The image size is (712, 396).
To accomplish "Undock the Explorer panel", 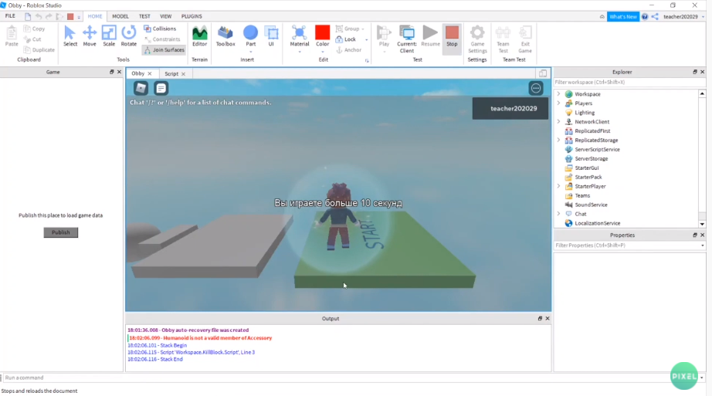I will click(695, 72).
